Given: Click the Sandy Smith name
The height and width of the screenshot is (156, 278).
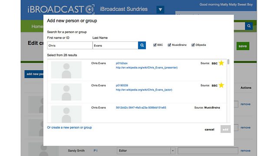Looking at the screenshot, I should [x=76, y=151].
